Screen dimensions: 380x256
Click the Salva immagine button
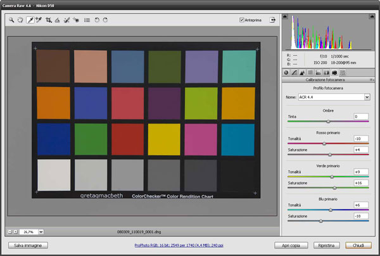coord(27,245)
